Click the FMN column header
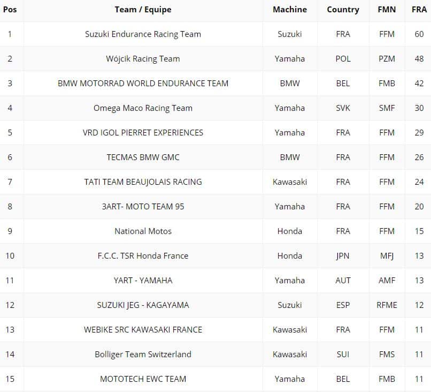Image resolution: width=431 pixels, height=392 pixels. tap(386, 10)
